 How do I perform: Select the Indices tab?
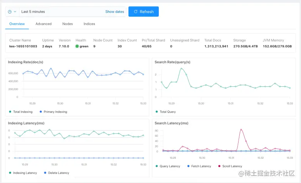pyautogui.click(x=89, y=24)
